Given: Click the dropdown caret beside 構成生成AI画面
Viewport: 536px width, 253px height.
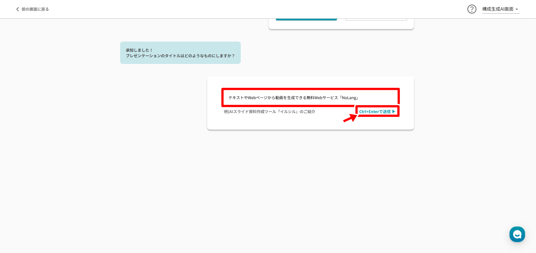Looking at the screenshot, I should pyautogui.click(x=517, y=9).
